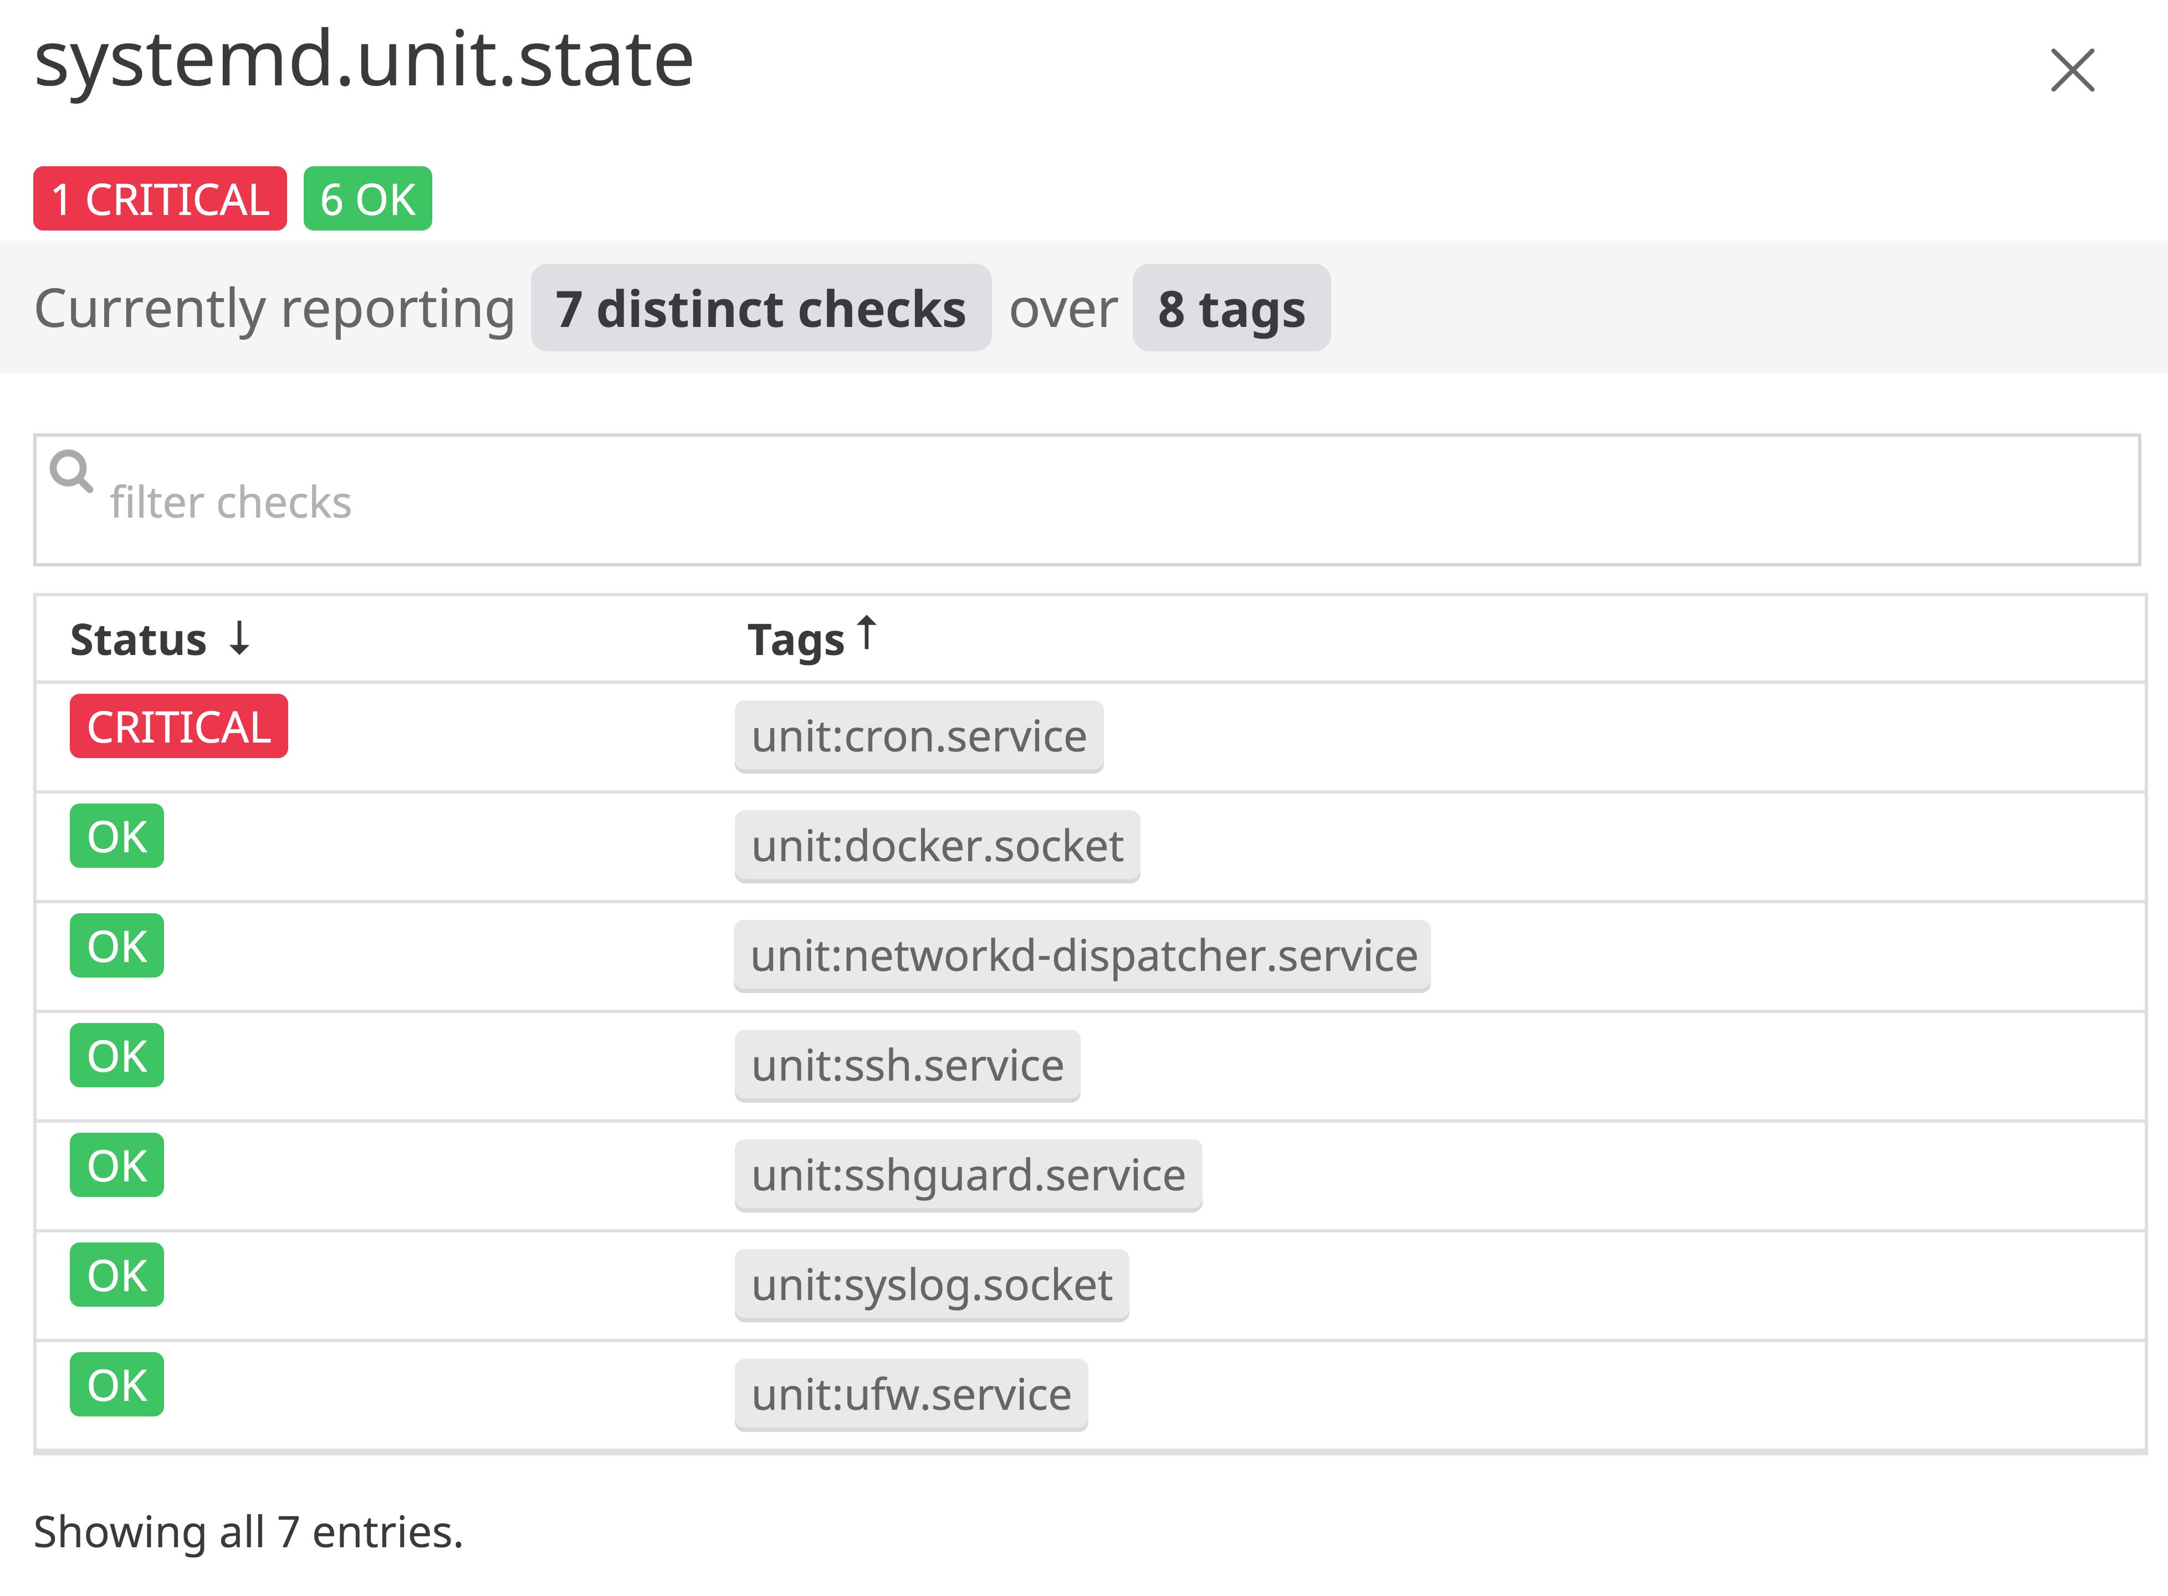Viewport: 2168px width, 1596px height.
Task: Click the 6 OK summary badge
Action: tap(367, 199)
